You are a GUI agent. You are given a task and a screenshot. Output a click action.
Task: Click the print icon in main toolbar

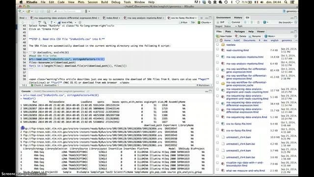pos(48,11)
